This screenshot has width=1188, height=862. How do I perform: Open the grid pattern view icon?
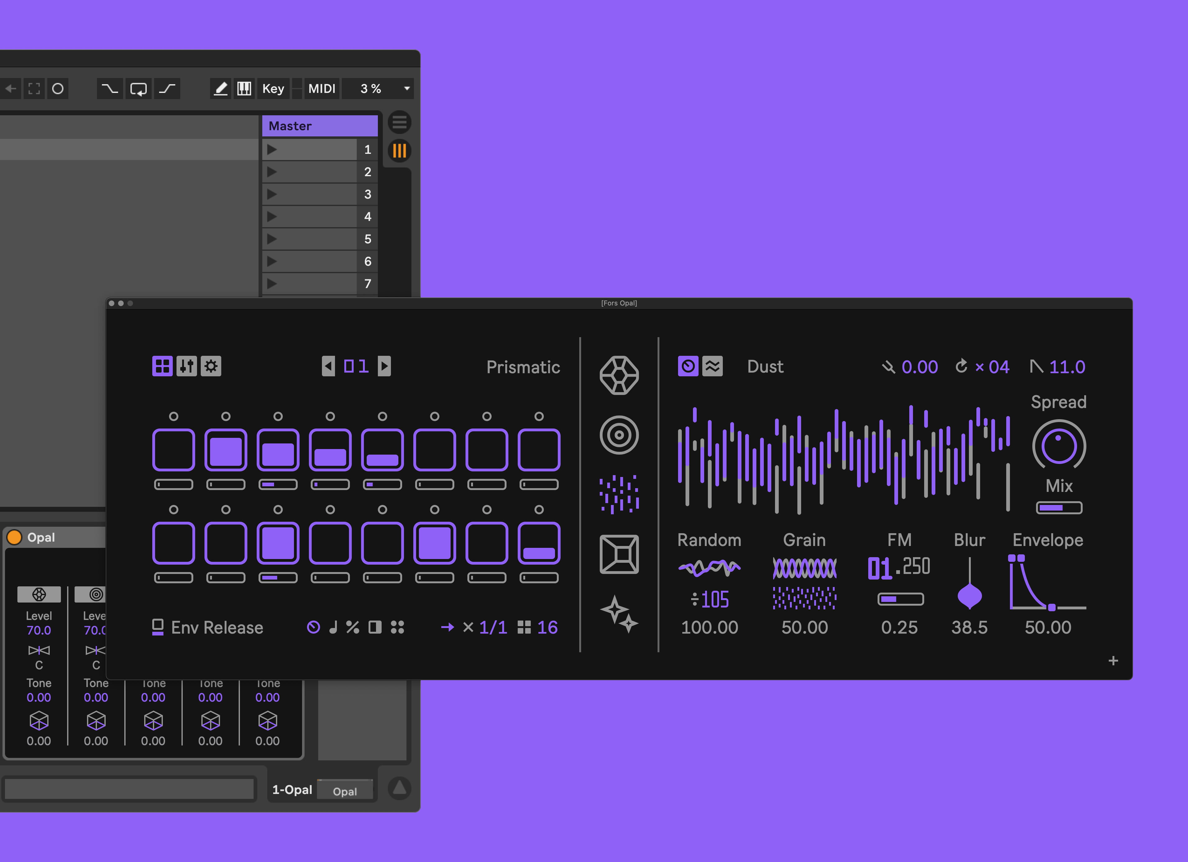163,366
